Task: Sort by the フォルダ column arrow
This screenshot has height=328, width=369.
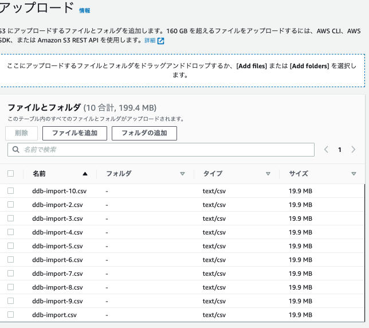Action: tap(182, 174)
